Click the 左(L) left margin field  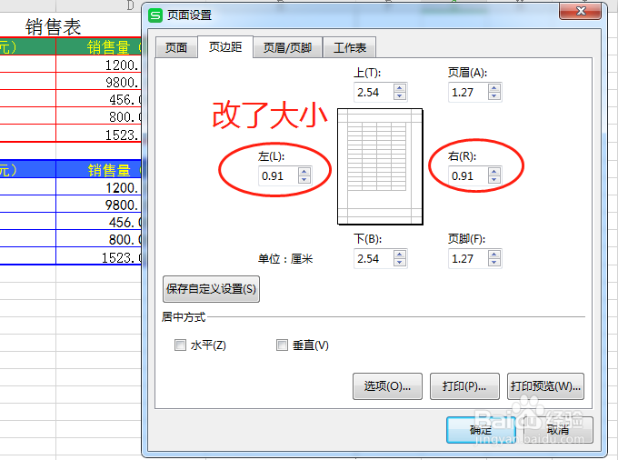(x=278, y=175)
